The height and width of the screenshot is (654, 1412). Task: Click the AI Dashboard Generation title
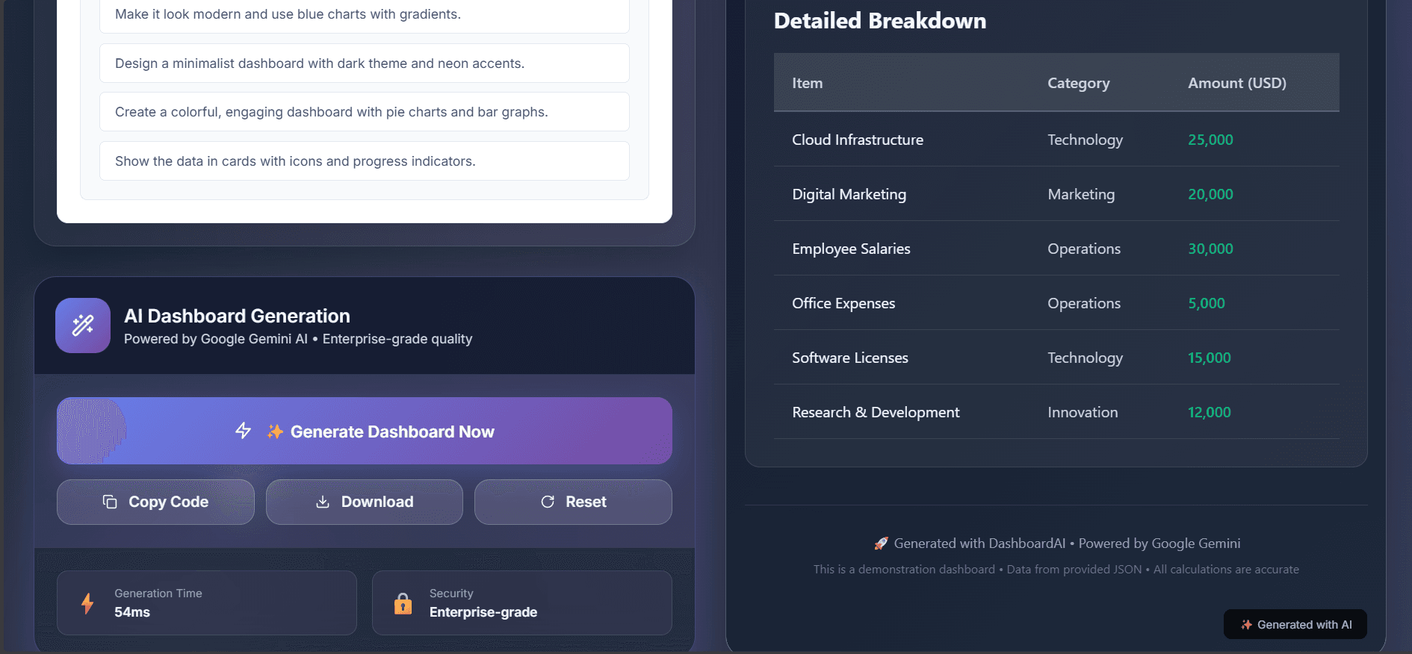click(x=237, y=316)
